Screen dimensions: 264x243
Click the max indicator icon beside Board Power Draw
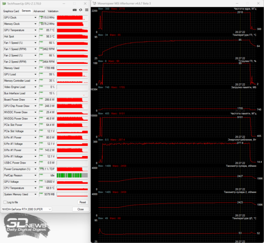(41, 98)
